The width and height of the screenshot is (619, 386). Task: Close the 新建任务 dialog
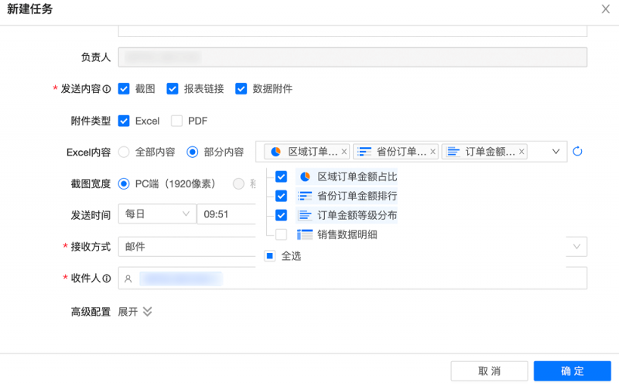[605, 9]
